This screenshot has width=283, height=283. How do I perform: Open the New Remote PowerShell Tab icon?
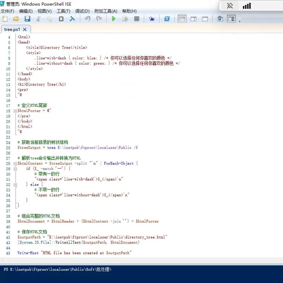click(x=152, y=19)
